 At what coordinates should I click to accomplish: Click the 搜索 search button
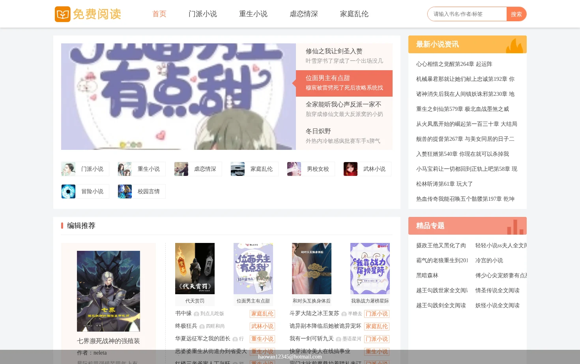(516, 14)
